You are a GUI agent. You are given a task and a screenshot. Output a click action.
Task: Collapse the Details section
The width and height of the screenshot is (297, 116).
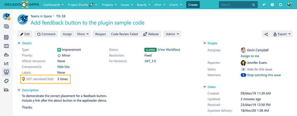19,43
